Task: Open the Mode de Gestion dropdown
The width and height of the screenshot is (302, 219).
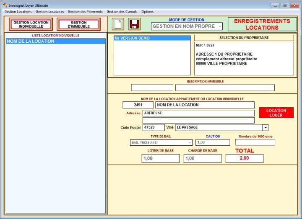Action: tap(187, 26)
